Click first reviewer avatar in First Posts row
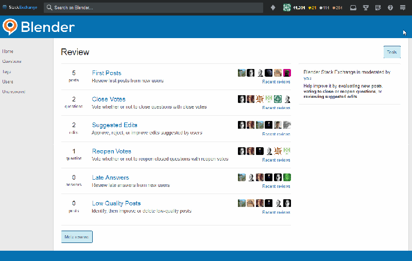The height and width of the screenshot is (261, 412). pos(242,73)
